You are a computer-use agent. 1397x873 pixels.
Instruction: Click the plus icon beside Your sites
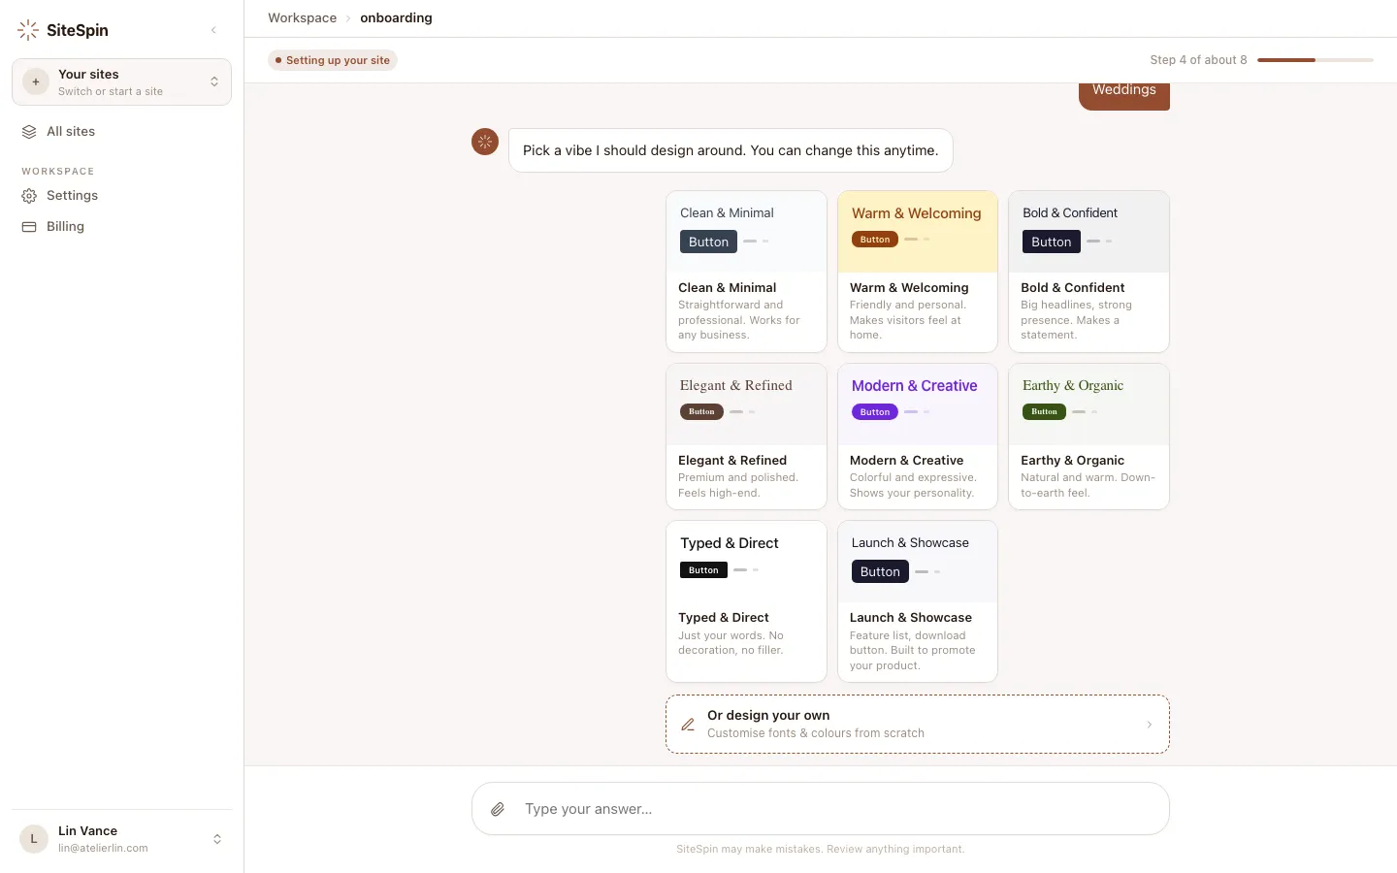[x=36, y=82]
